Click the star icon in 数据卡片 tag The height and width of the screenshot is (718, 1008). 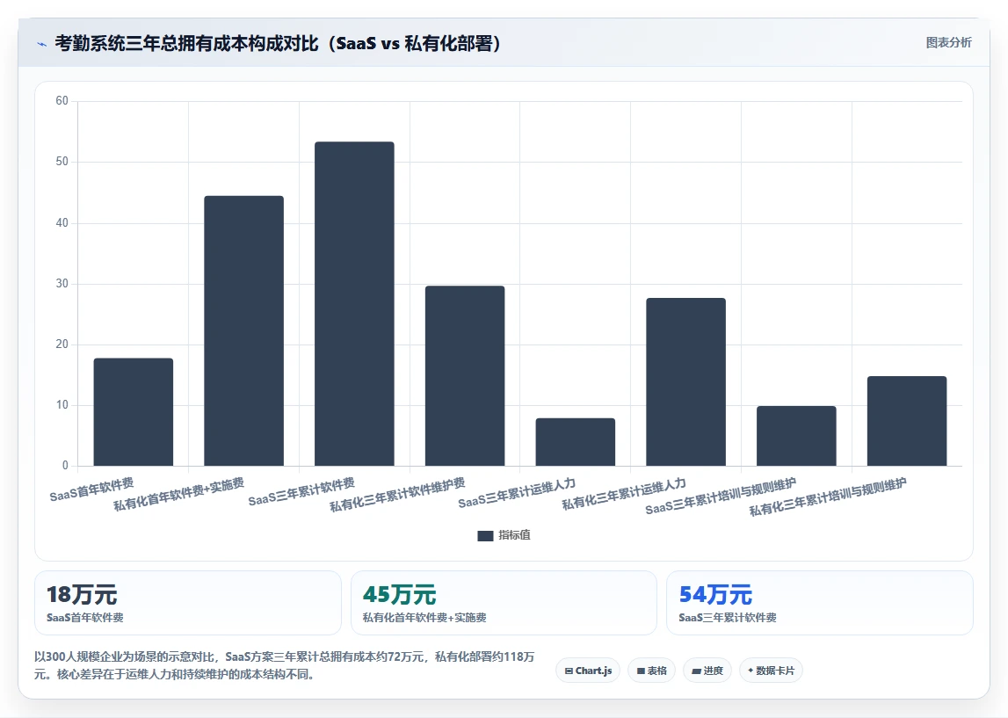(x=751, y=671)
